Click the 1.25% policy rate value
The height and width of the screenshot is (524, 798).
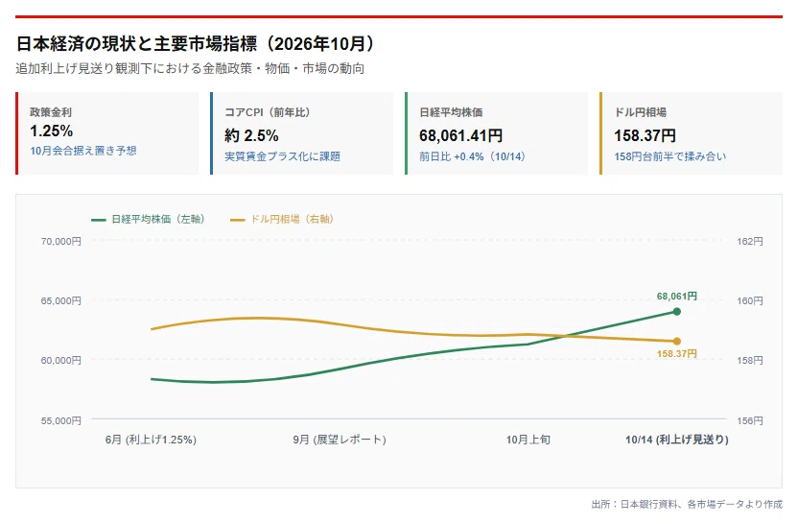[x=51, y=131]
